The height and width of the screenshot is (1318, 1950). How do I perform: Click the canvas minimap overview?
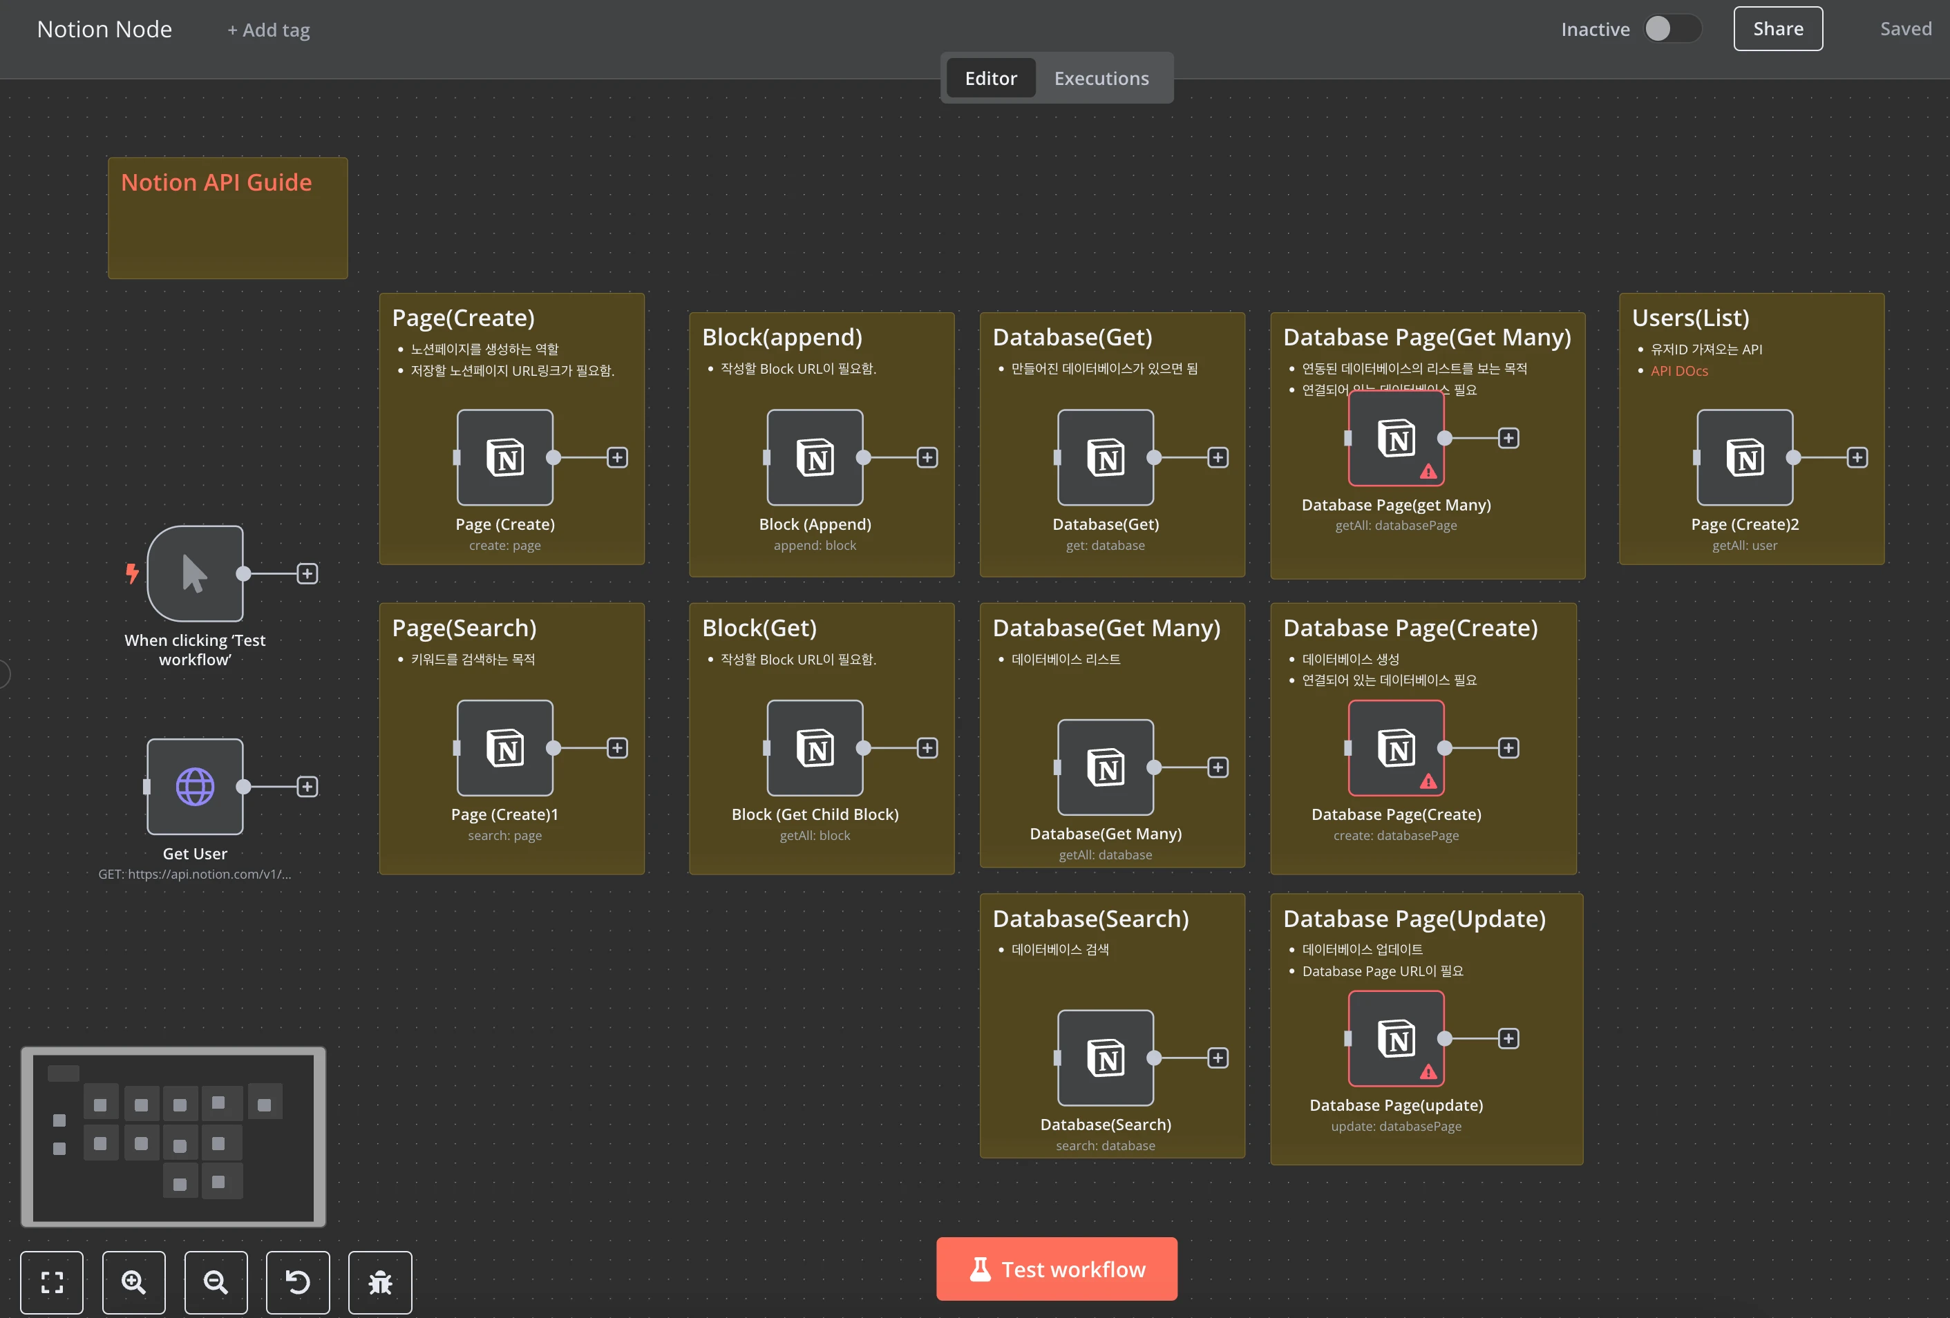point(173,1137)
